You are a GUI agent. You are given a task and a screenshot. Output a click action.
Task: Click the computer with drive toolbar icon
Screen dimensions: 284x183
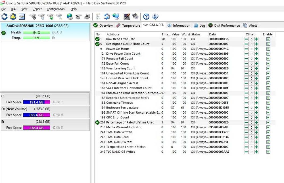tap(87, 17)
